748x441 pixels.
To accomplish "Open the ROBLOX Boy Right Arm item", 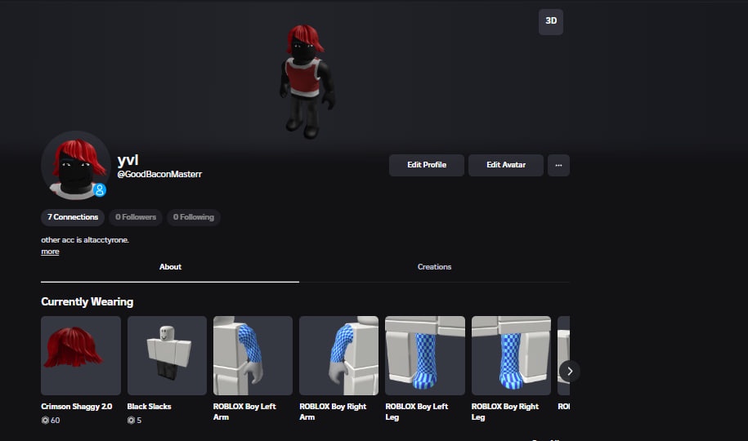I will tap(338, 355).
